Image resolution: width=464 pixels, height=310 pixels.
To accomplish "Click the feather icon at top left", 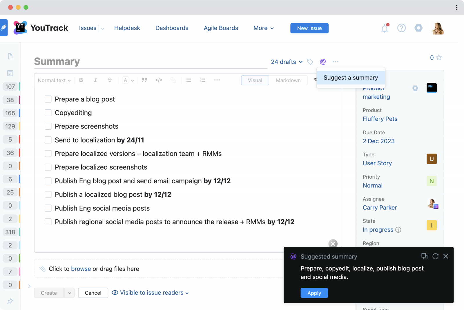I will pyautogui.click(x=4, y=28).
